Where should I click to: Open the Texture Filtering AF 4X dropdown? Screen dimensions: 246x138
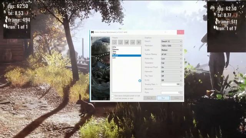(x=171, y=54)
